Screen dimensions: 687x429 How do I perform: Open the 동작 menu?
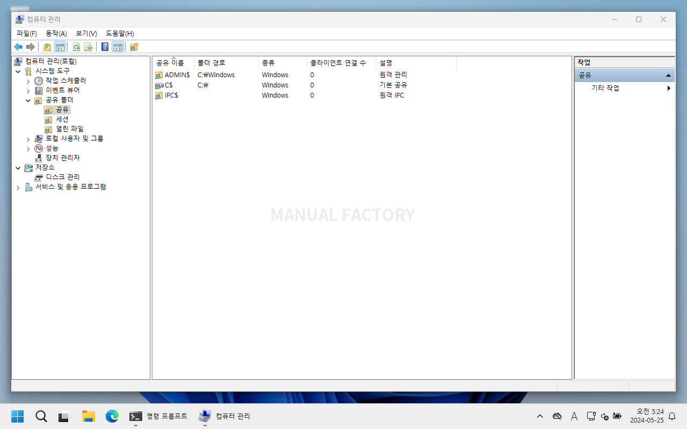point(56,33)
